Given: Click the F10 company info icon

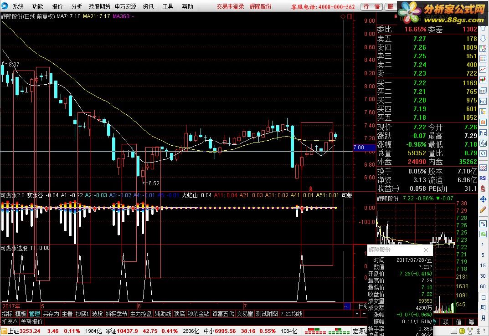Looking at the screenshot, I should coord(483,101).
